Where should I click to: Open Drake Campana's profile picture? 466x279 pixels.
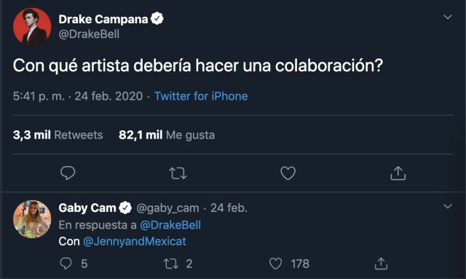32,27
